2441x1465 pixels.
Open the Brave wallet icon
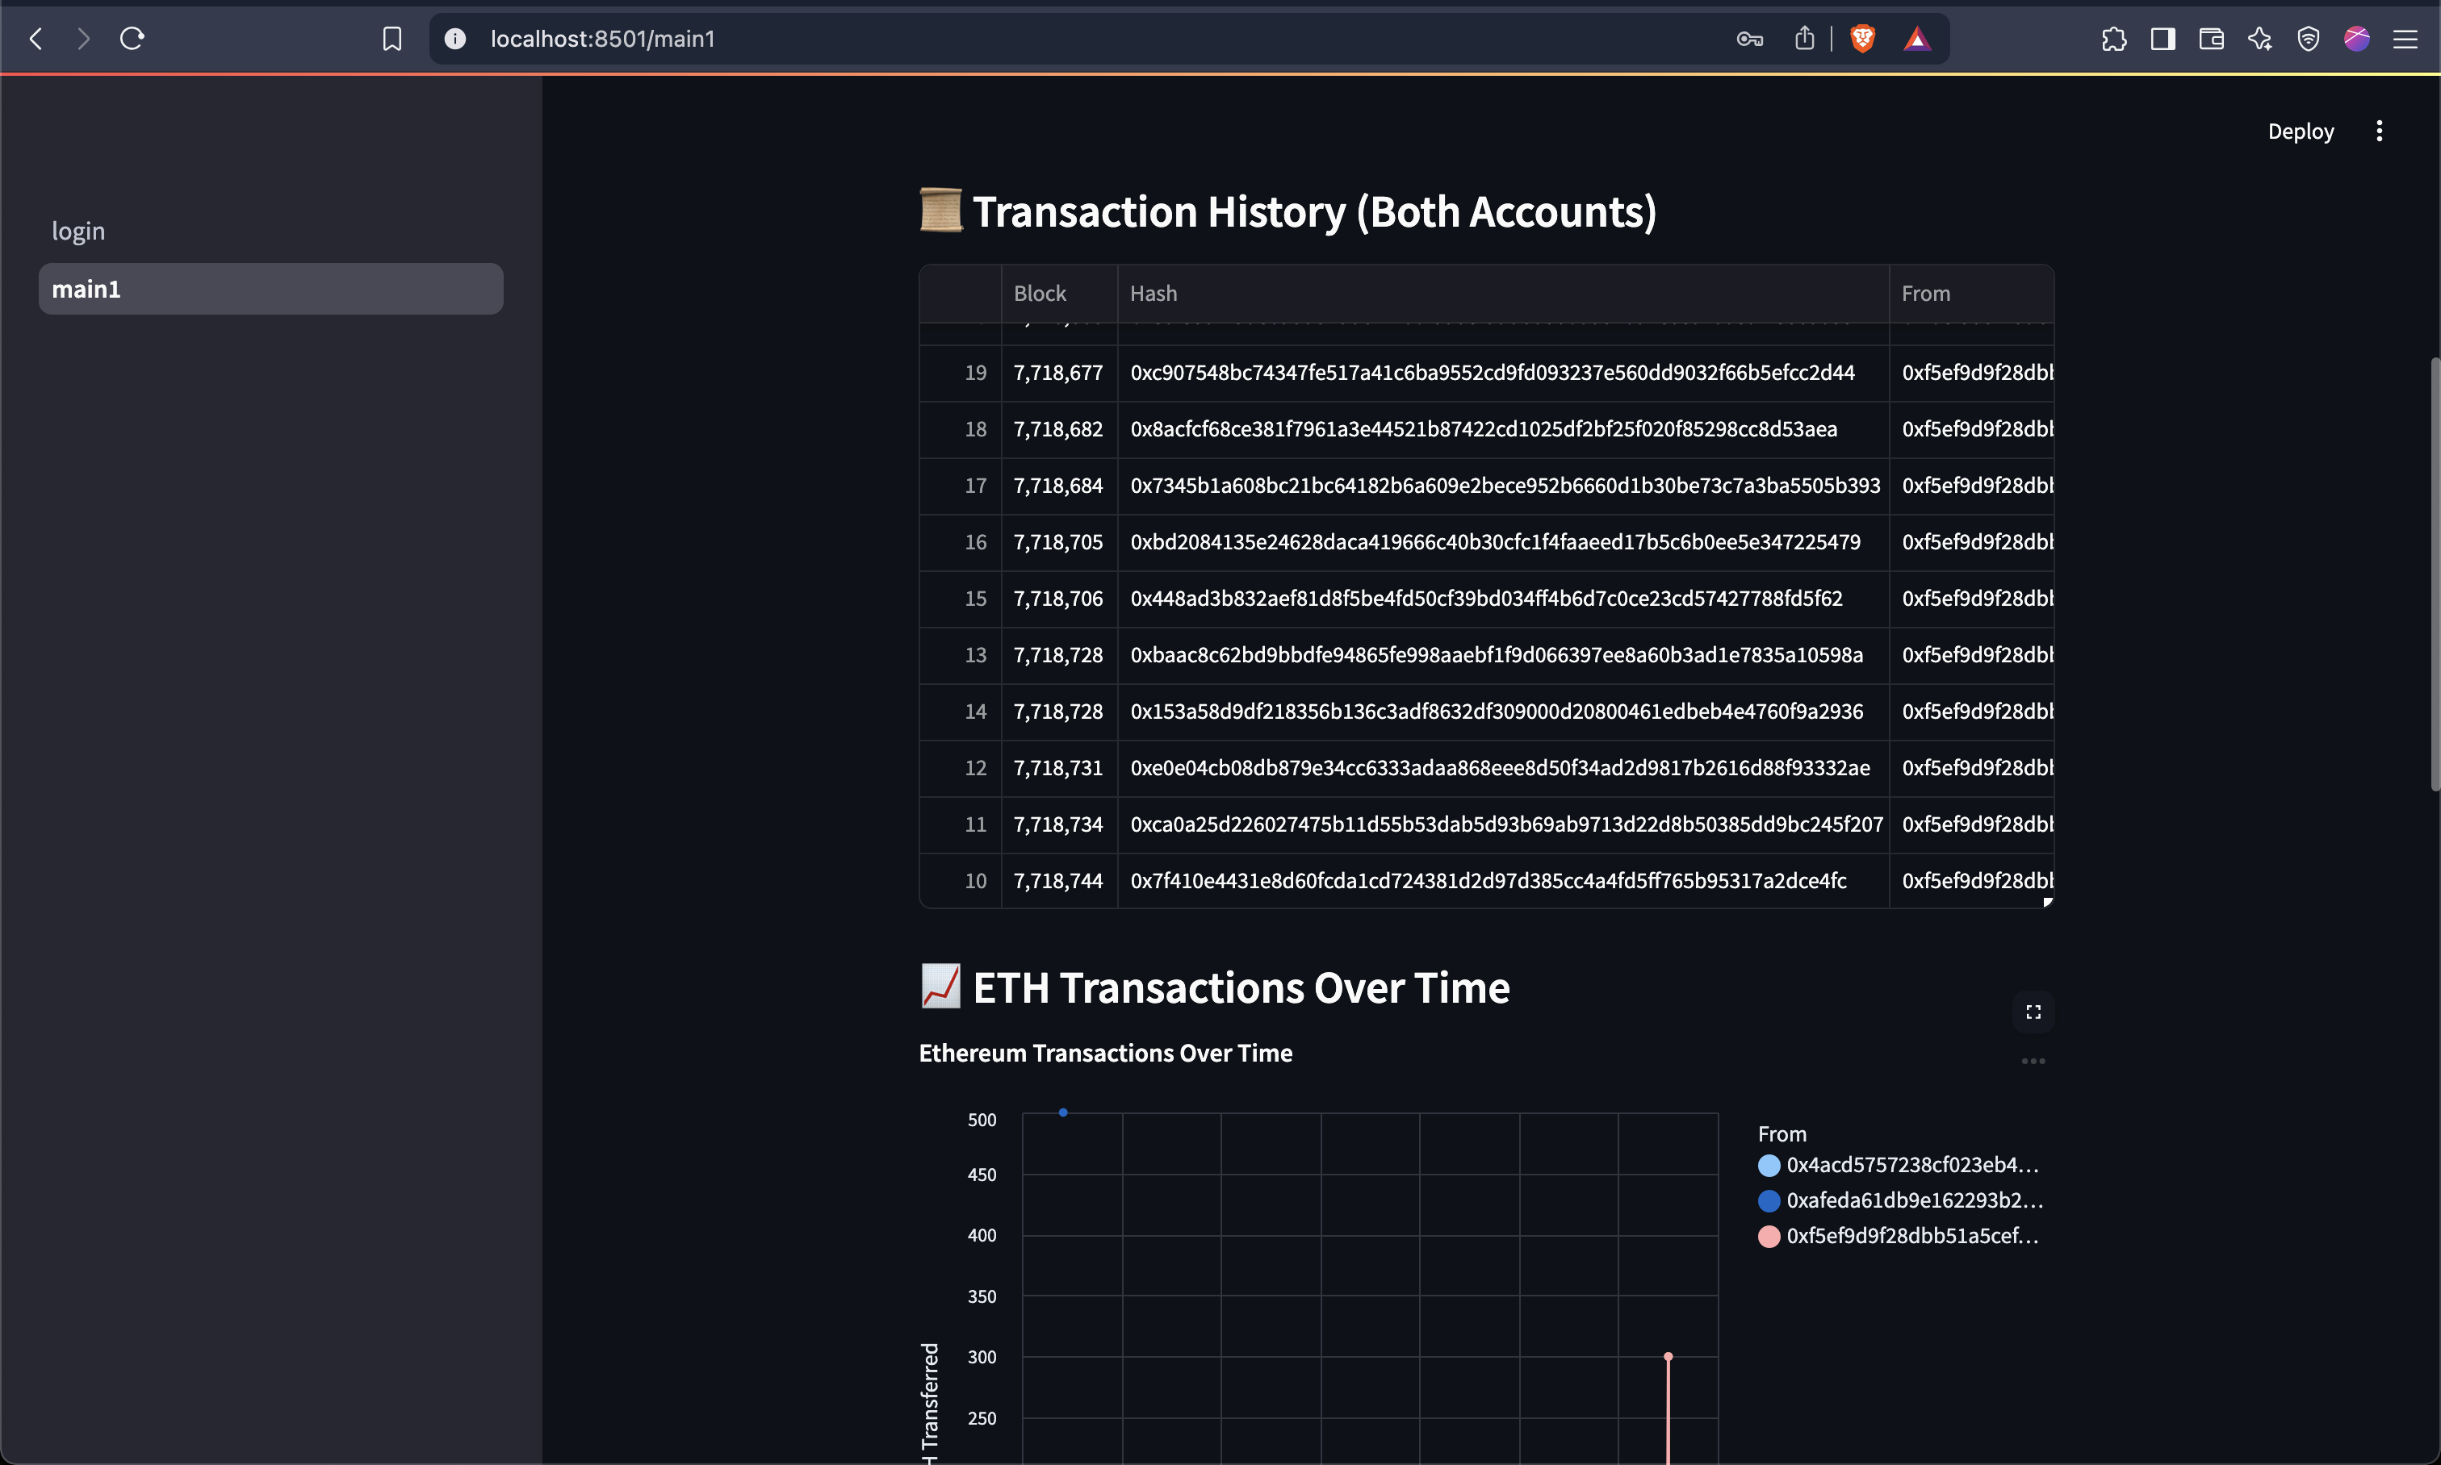tap(2211, 39)
